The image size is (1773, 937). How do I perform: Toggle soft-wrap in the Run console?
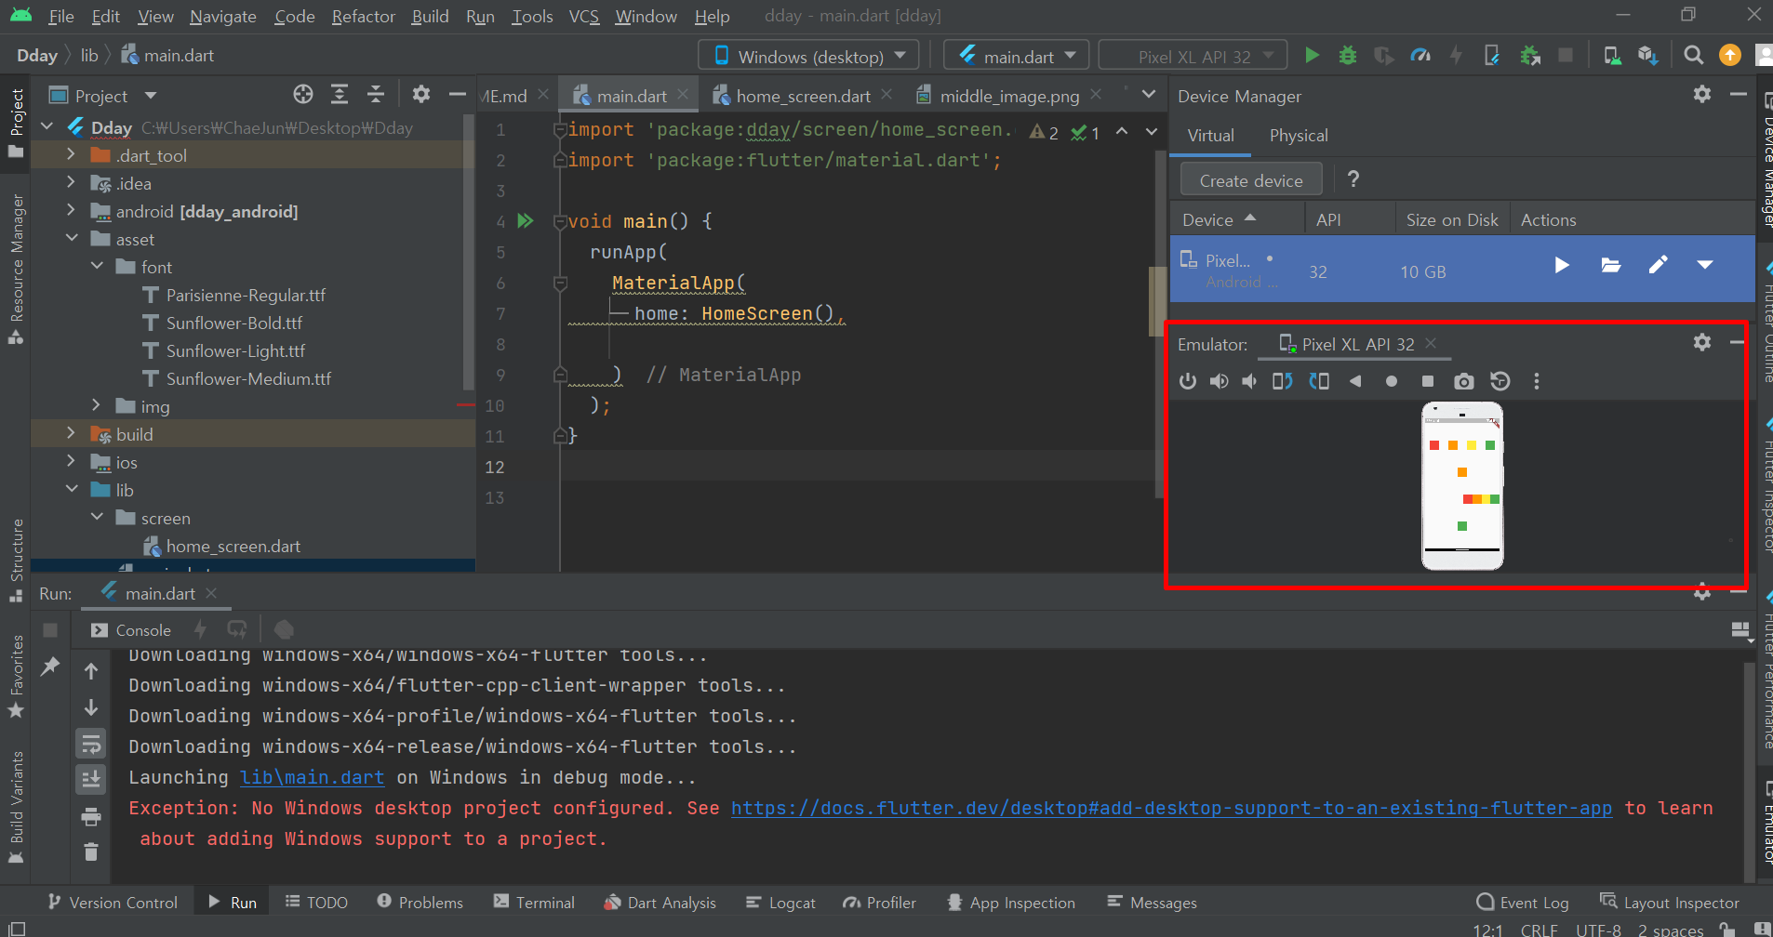[x=91, y=744]
